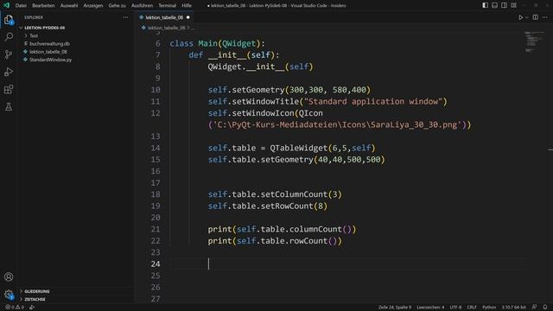Screen dimensions: 553x311
Task: Open the run options dropdown arrow
Action: pos(527,17)
